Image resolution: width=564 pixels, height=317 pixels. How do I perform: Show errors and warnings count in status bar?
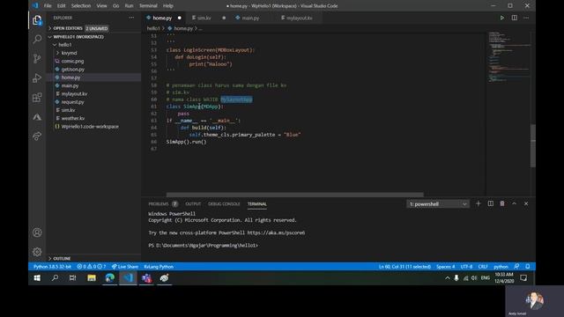pyautogui.click(x=92, y=267)
